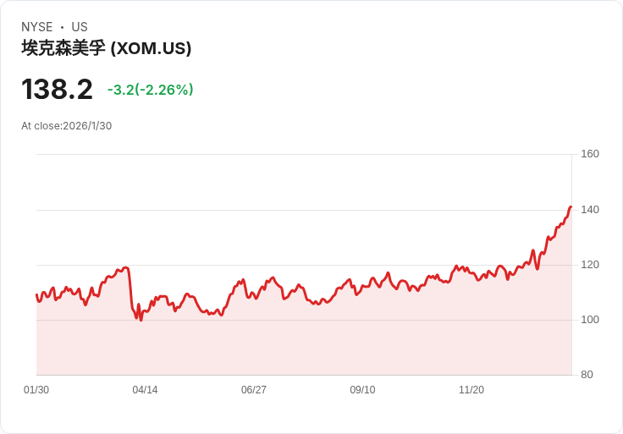Click the dot separator between NYSE and US
The width and height of the screenshot is (623, 434).
click(x=62, y=27)
